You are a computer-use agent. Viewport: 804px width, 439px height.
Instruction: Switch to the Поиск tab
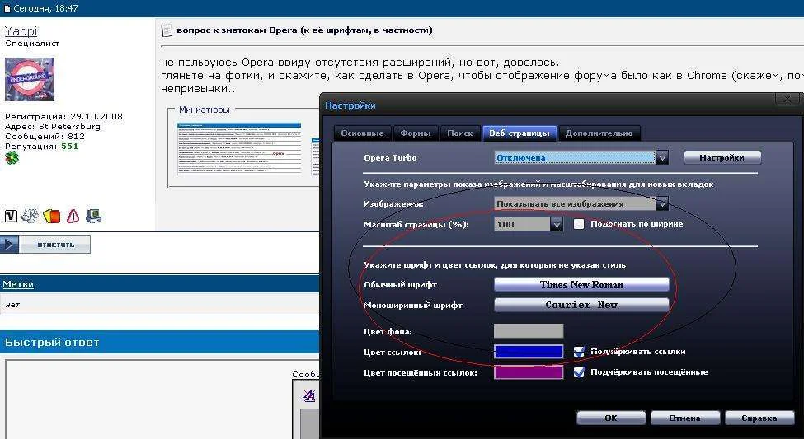point(460,133)
